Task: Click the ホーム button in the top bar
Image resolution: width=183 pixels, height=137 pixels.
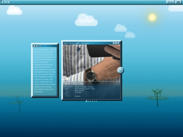Action: [170, 2]
